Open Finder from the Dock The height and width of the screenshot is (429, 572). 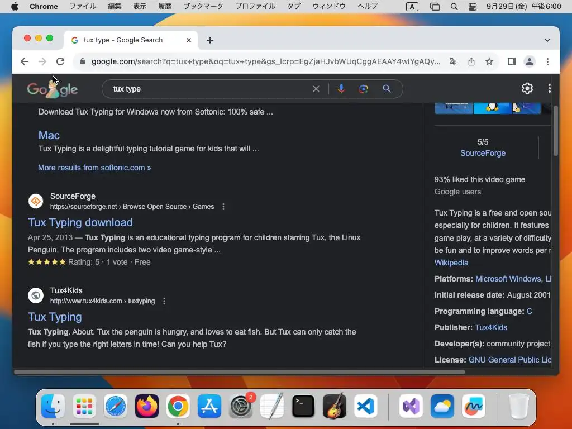(x=53, y=406)
